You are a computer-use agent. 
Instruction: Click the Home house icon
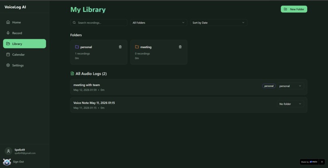[x=8, y=22]
